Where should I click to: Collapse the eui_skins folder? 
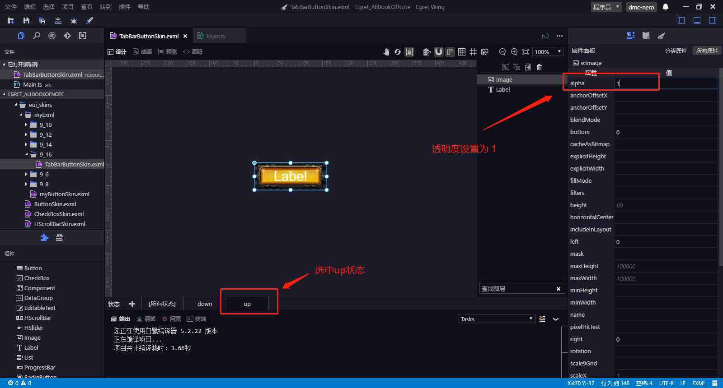(x=16, y=105)
